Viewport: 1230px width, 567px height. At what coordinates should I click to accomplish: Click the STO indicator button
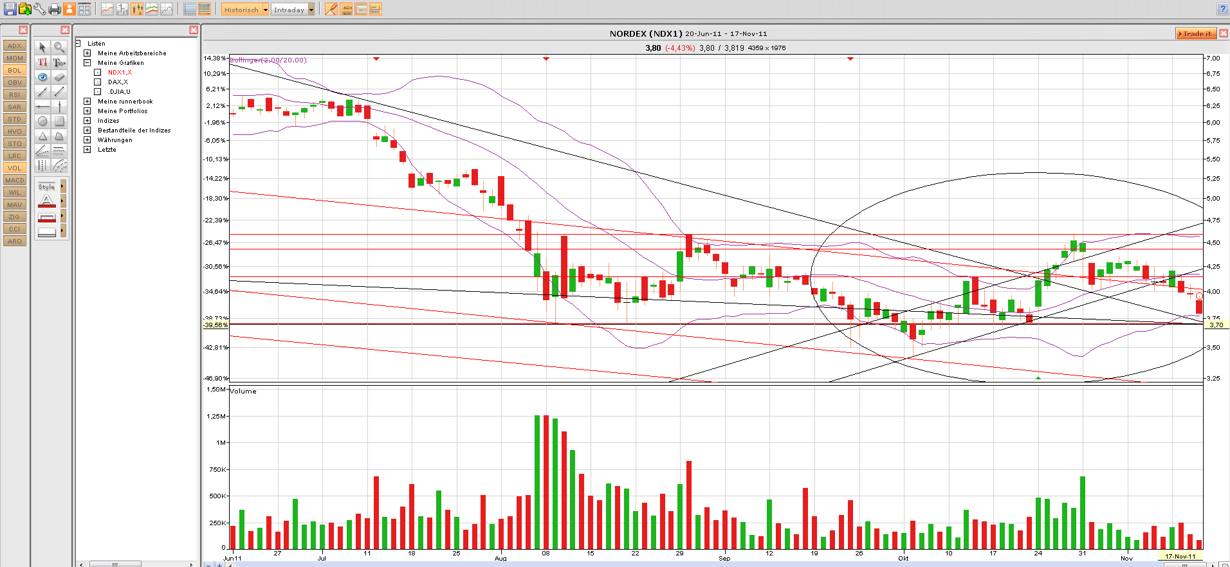pos(15,143)
